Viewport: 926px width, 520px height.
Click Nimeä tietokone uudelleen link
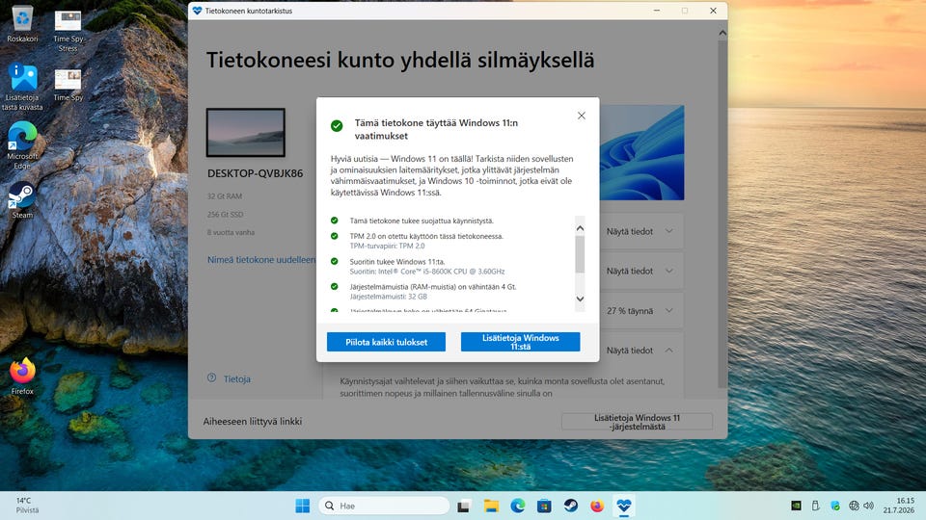(x=261, y=259)
